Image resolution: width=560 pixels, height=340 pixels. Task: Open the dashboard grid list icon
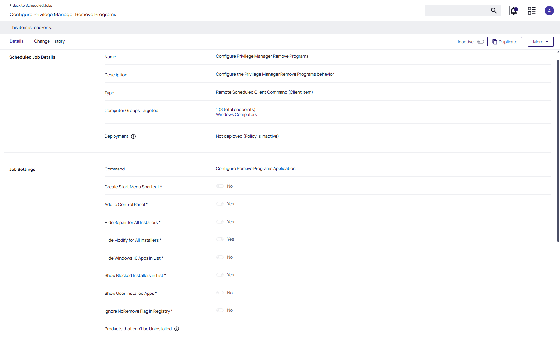click(x=531, y=11)
